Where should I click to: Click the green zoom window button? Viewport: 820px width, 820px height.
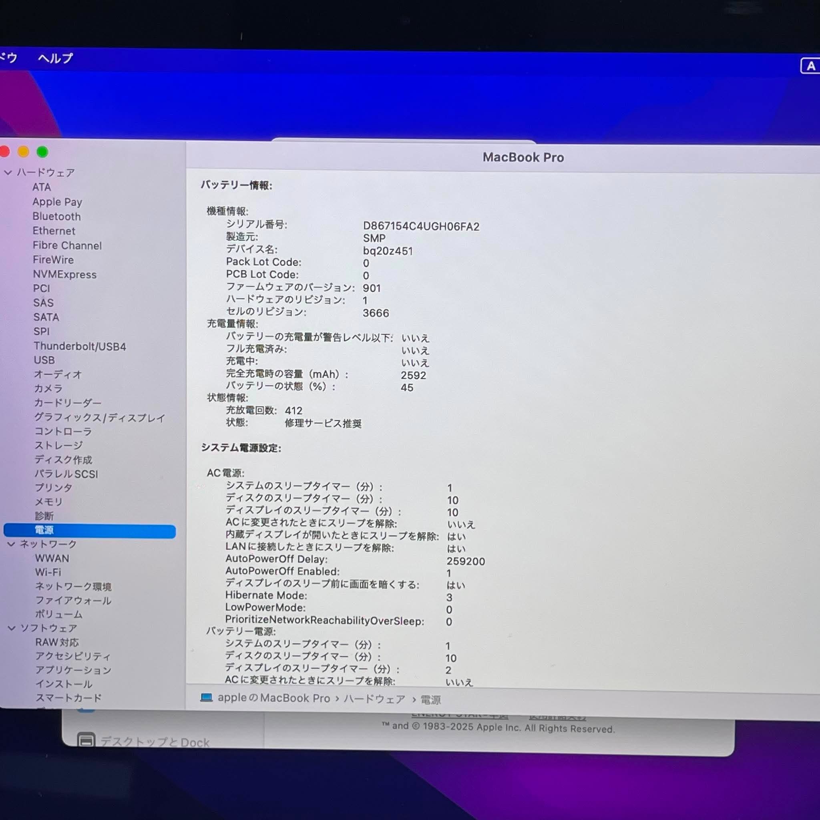42,152
